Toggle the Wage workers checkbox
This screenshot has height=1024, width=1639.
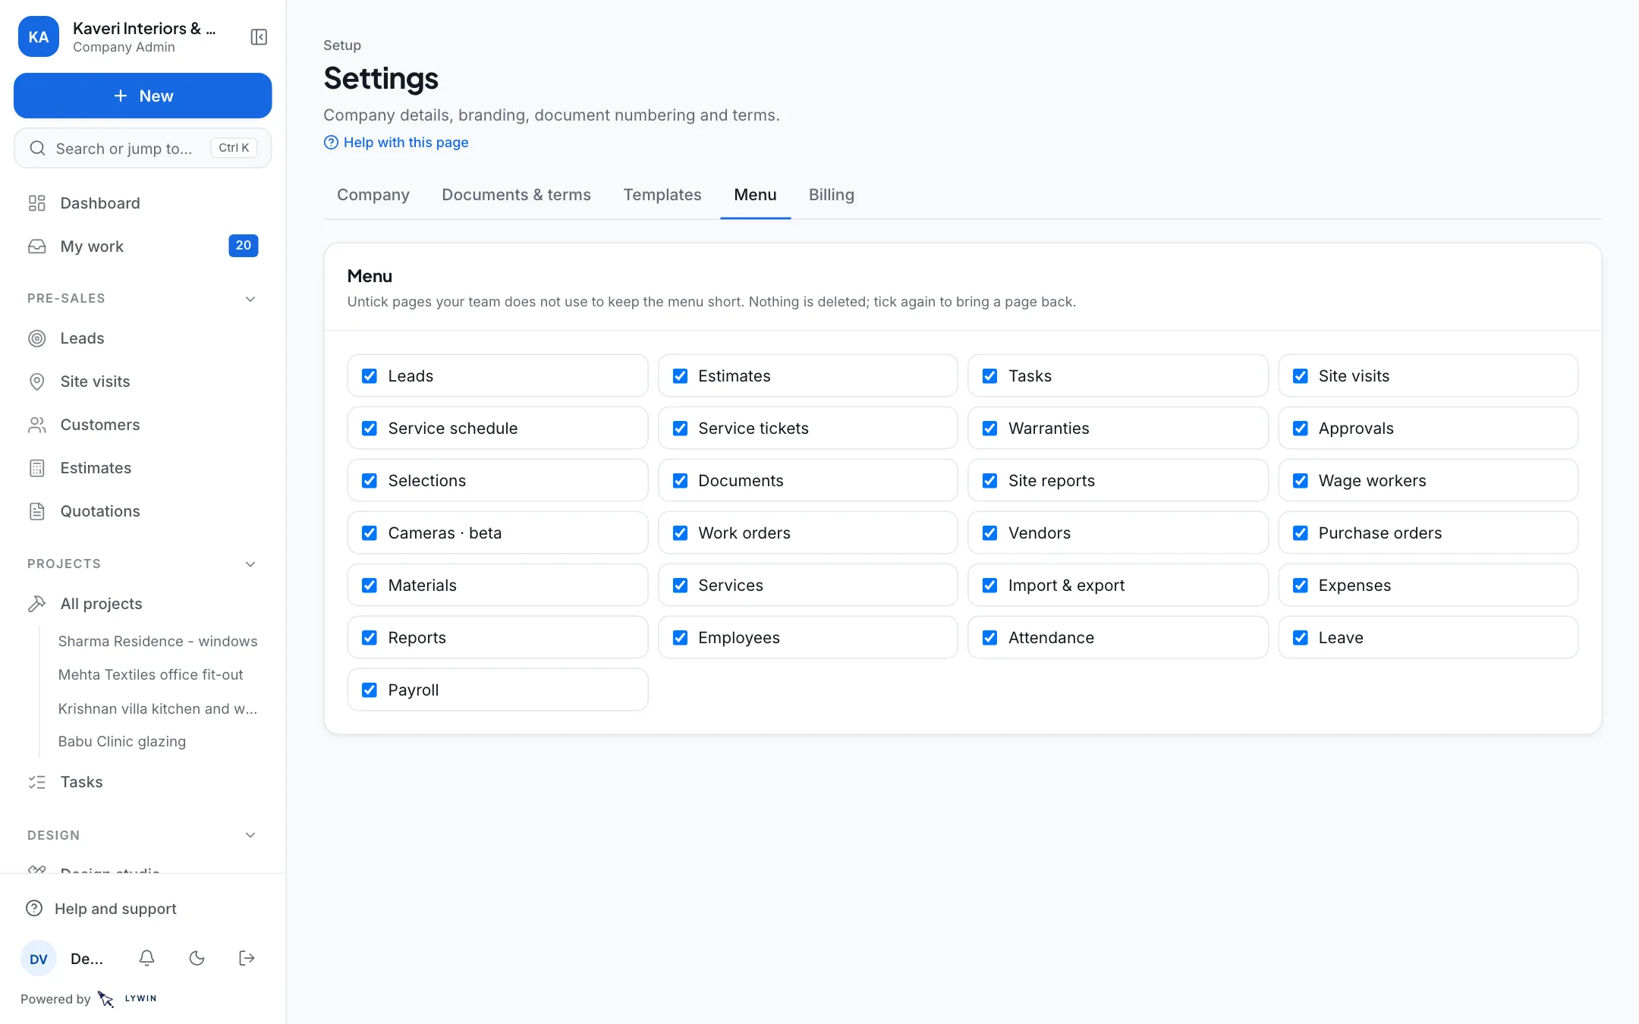1300,481
